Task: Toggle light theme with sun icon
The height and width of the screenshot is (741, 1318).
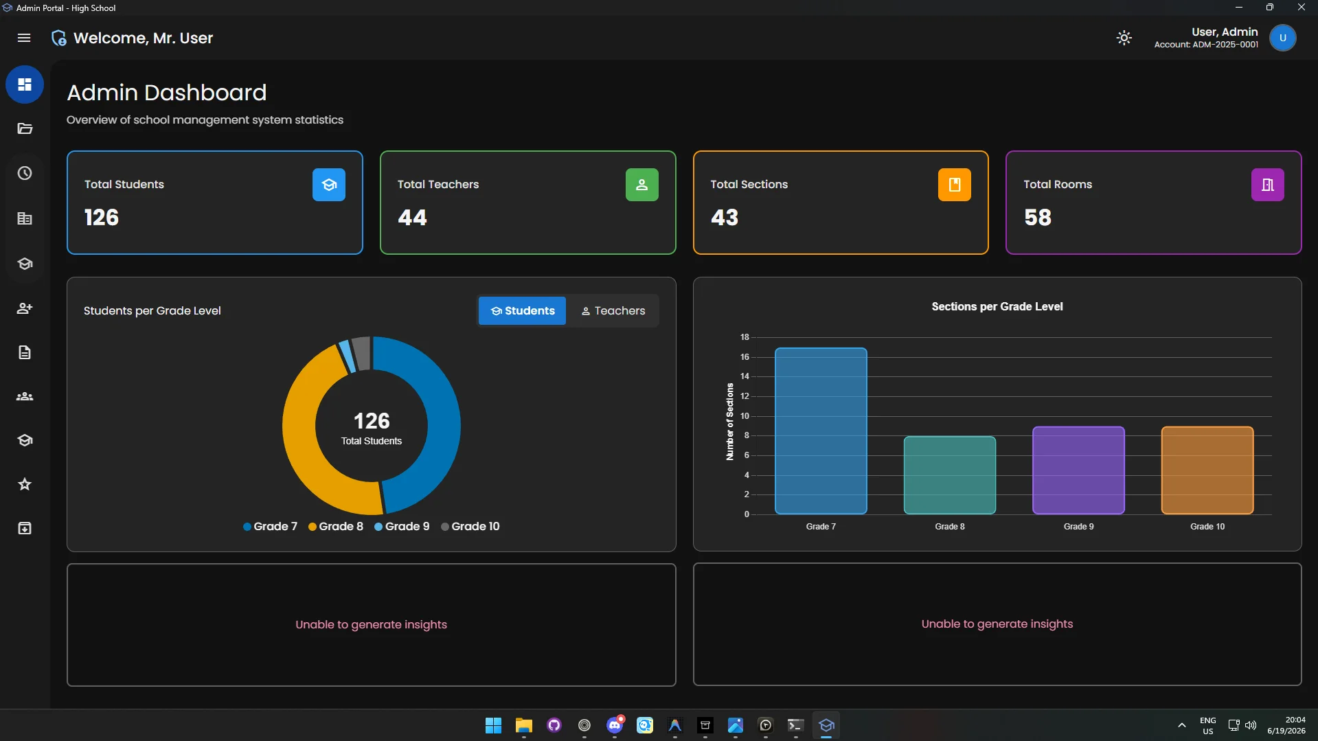Action: tap(1124, 38)
